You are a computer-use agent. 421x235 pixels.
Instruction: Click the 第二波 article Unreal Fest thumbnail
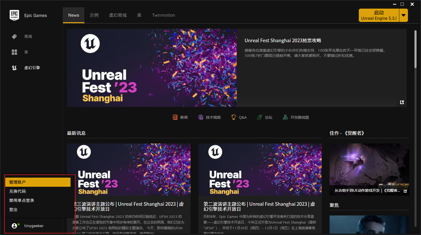260,170
